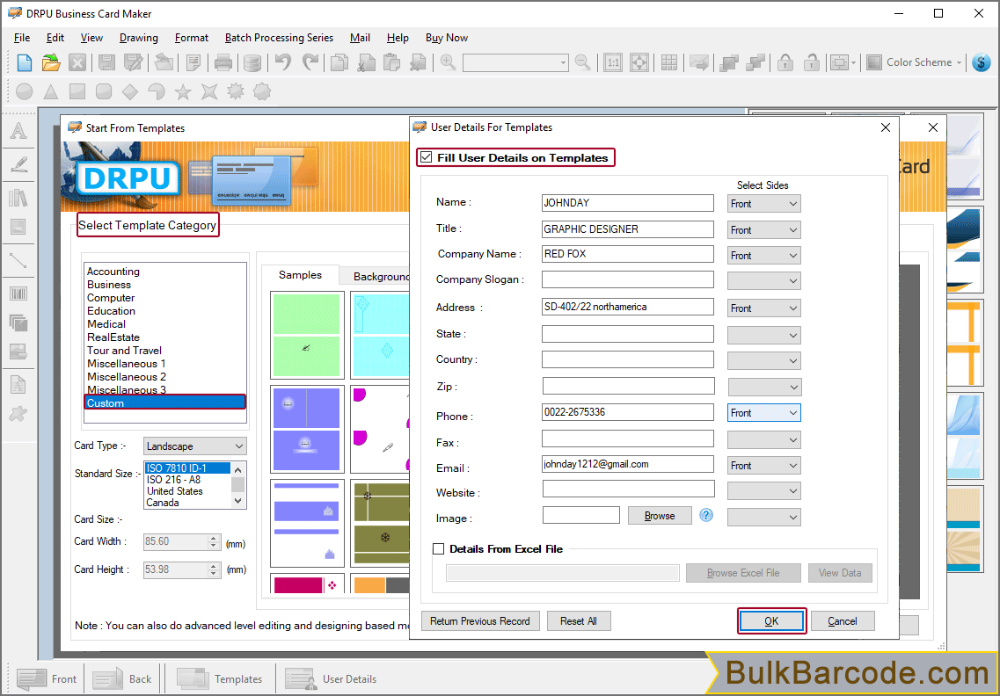Click the Unlock padlock icon
Image resolution: width=1000 pixels, height=696 pixels.
811,62
